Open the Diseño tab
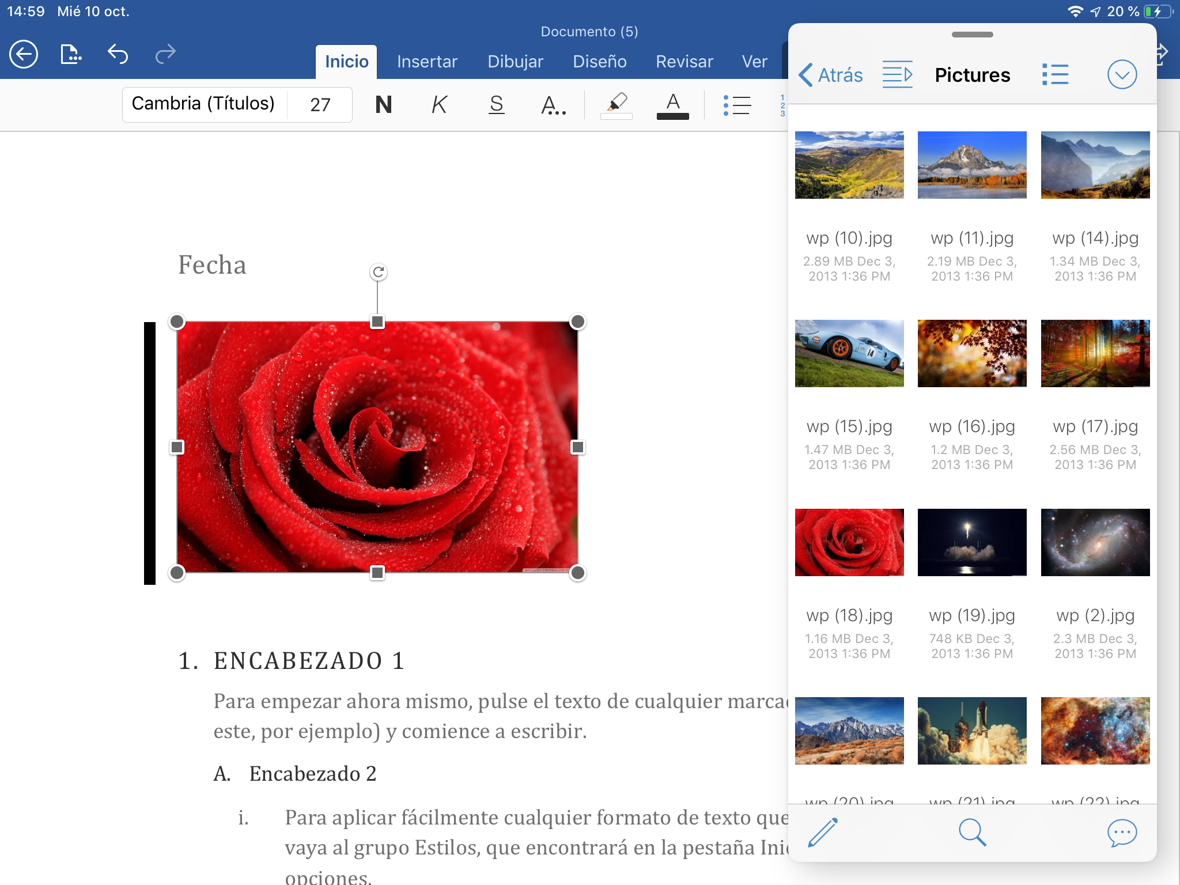Image resolution: width=1180 pixels, height=885 pixels. click(599, 62)
